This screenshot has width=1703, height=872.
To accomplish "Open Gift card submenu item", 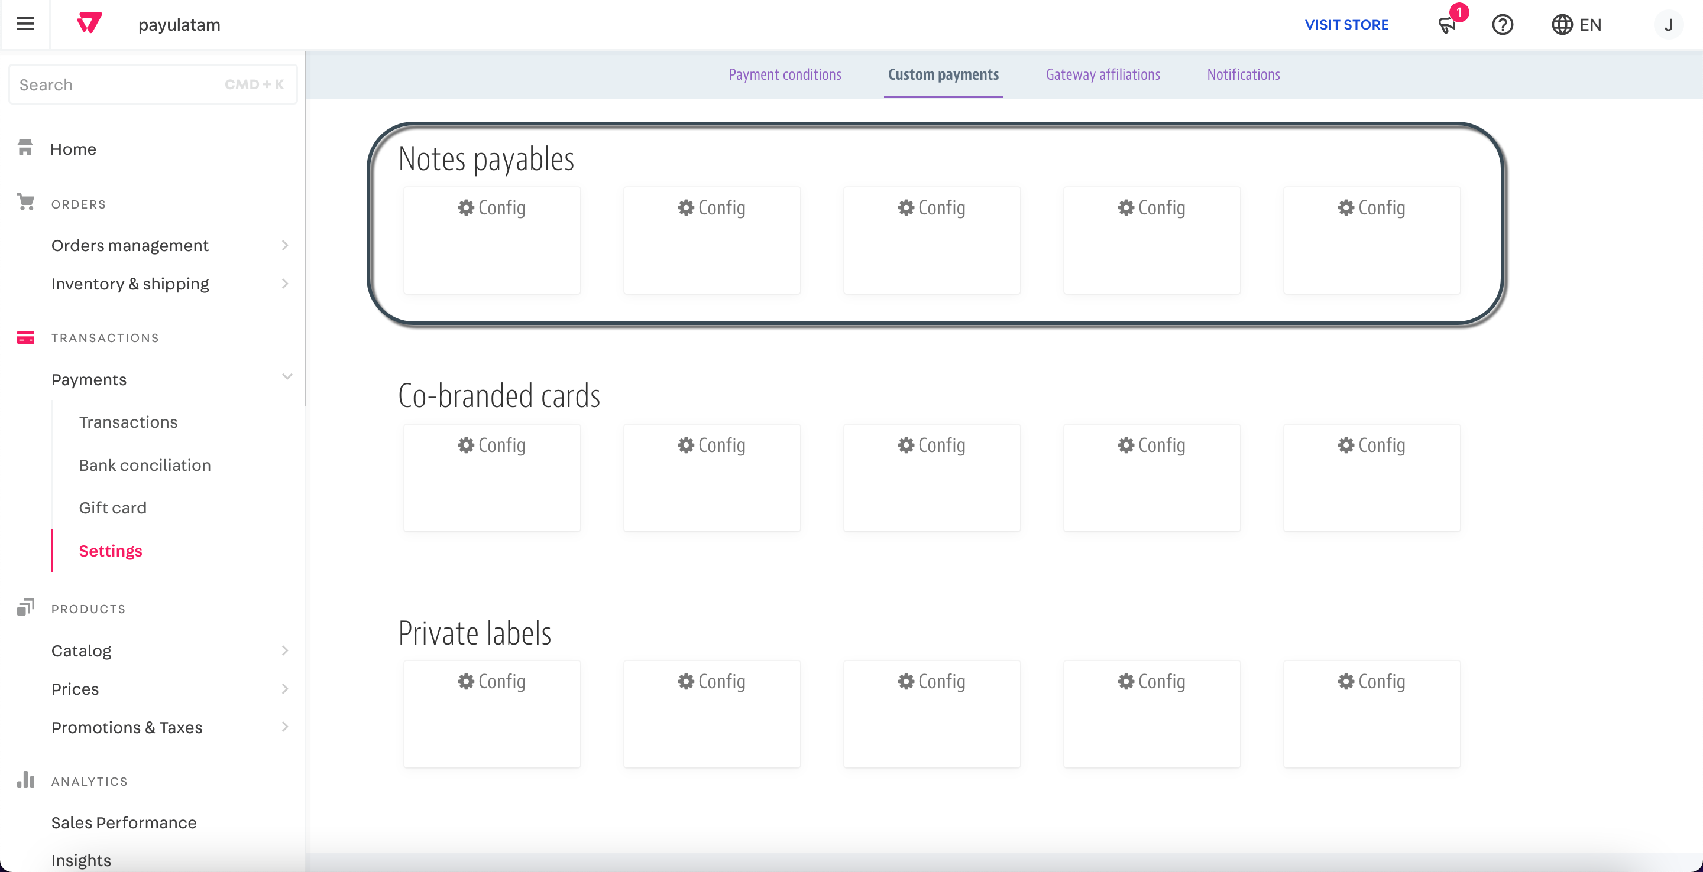I will [x=112, y=507].
